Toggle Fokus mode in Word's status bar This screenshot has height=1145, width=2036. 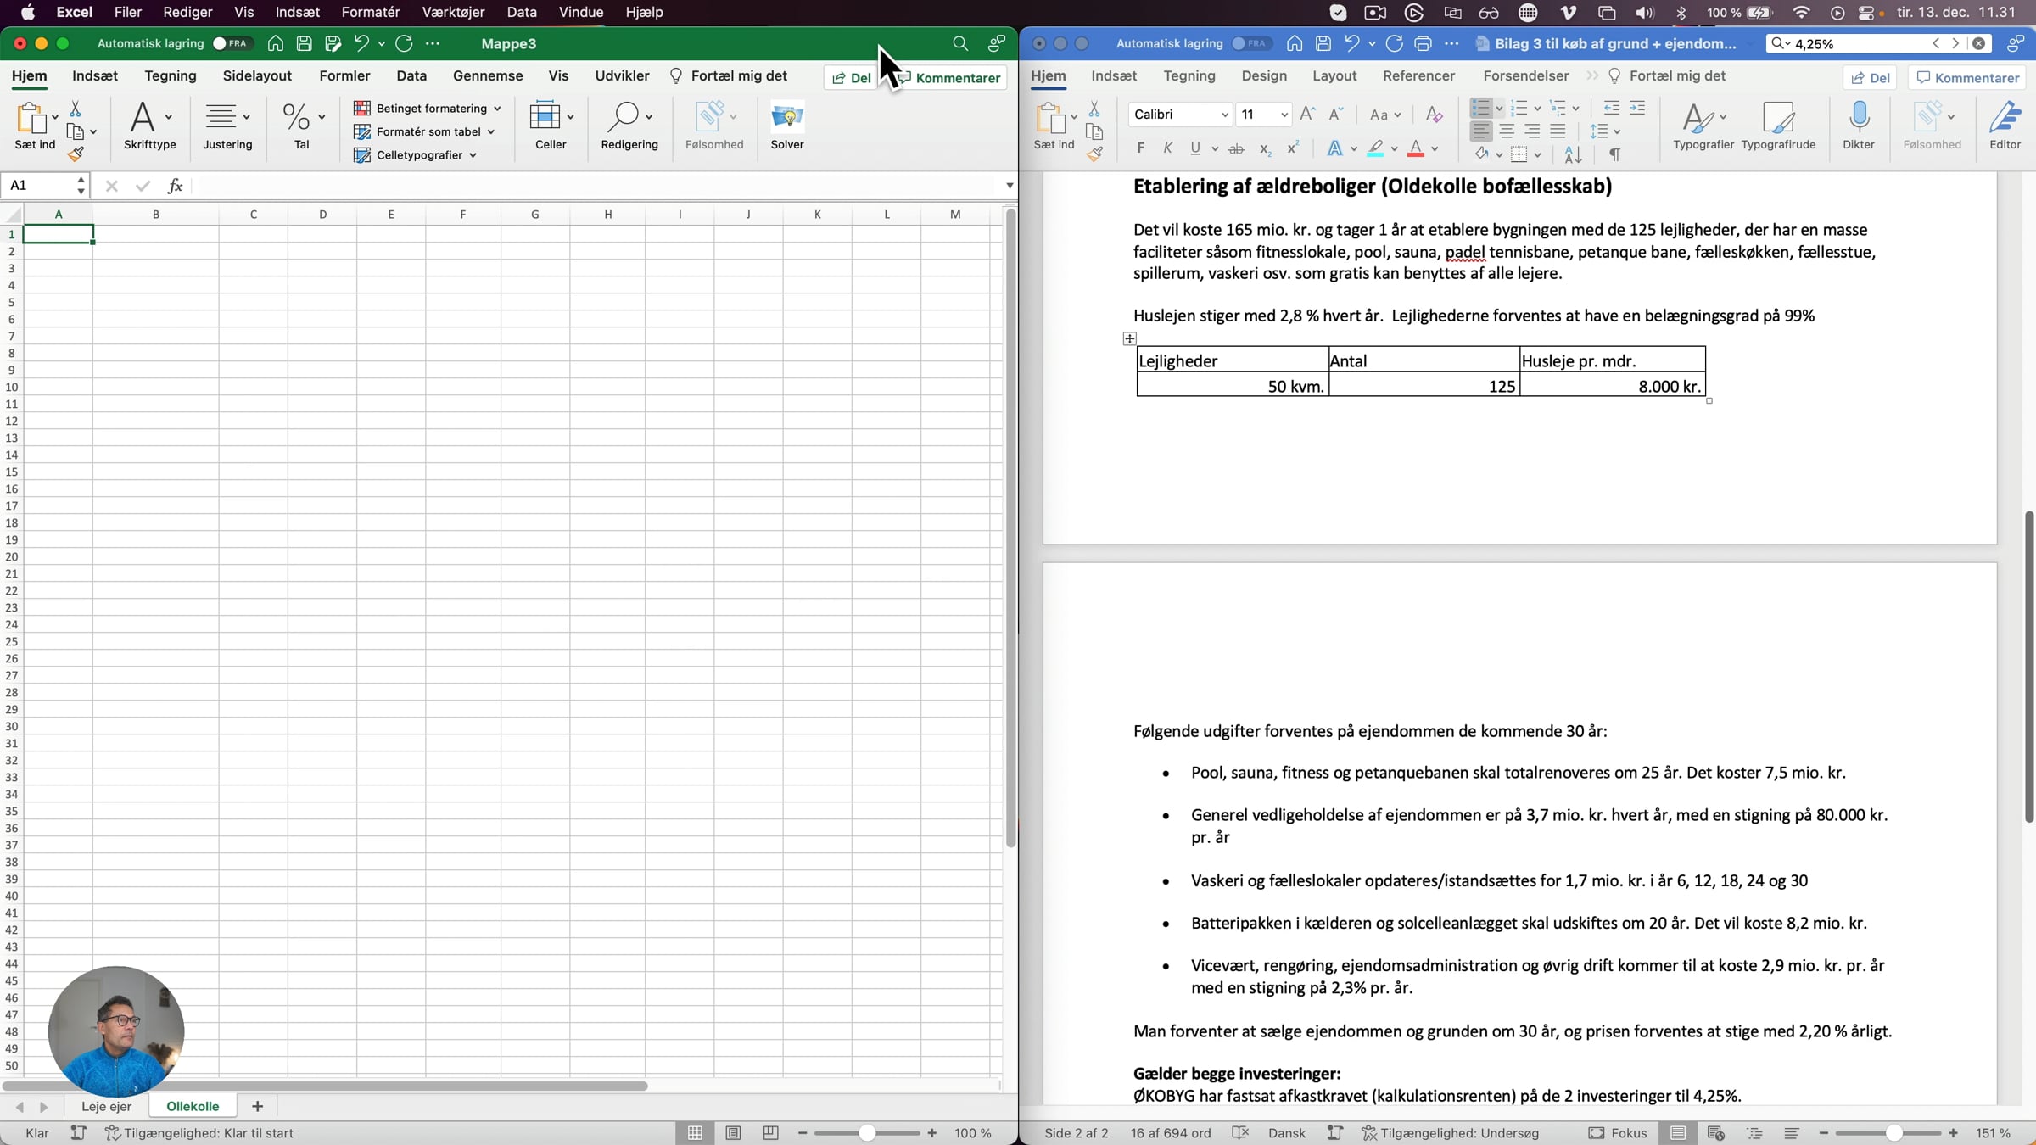coord(1618,1133)
